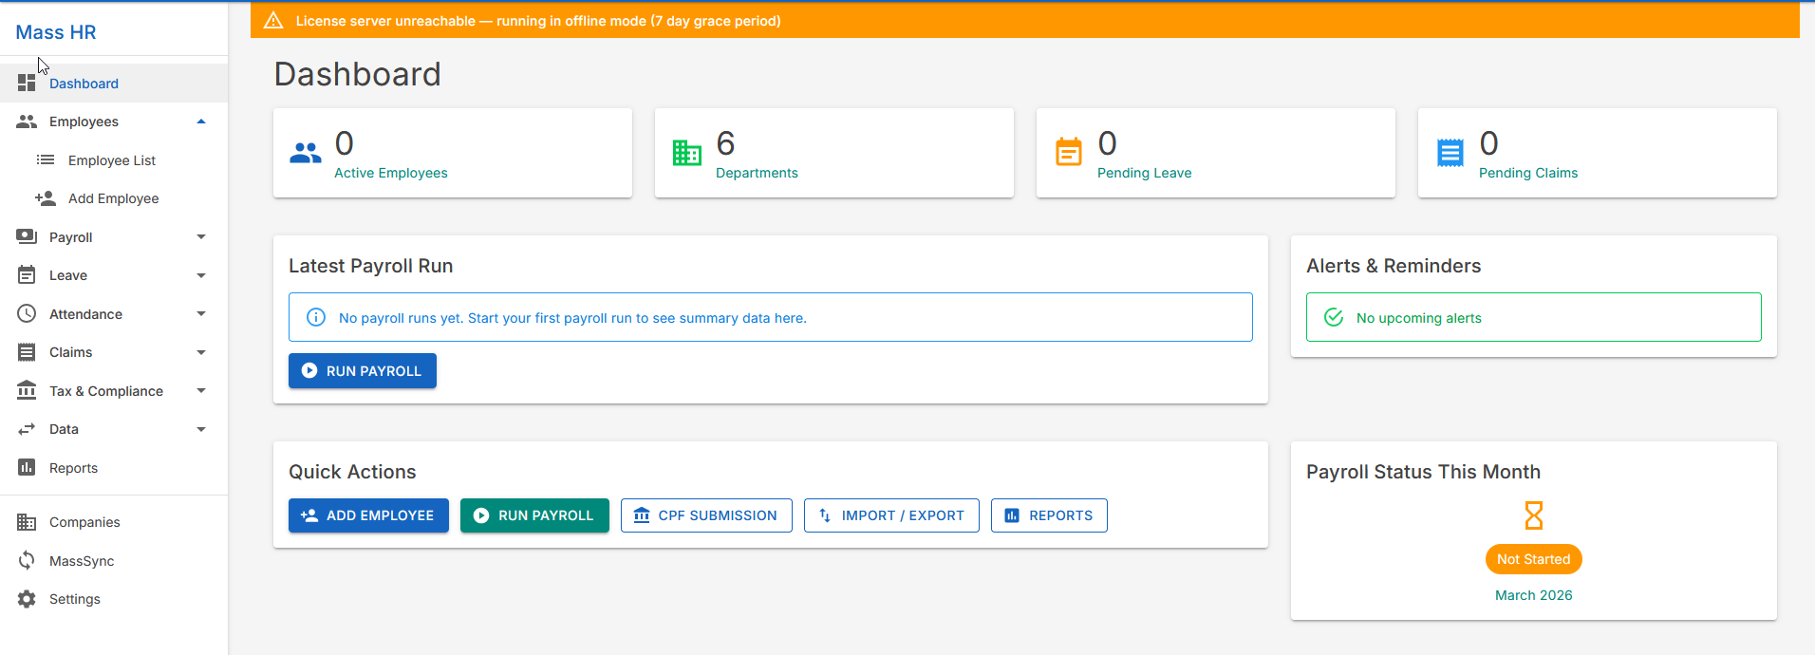Click the Mass HR logo title

pyautogui.click(x=56, y=32)
